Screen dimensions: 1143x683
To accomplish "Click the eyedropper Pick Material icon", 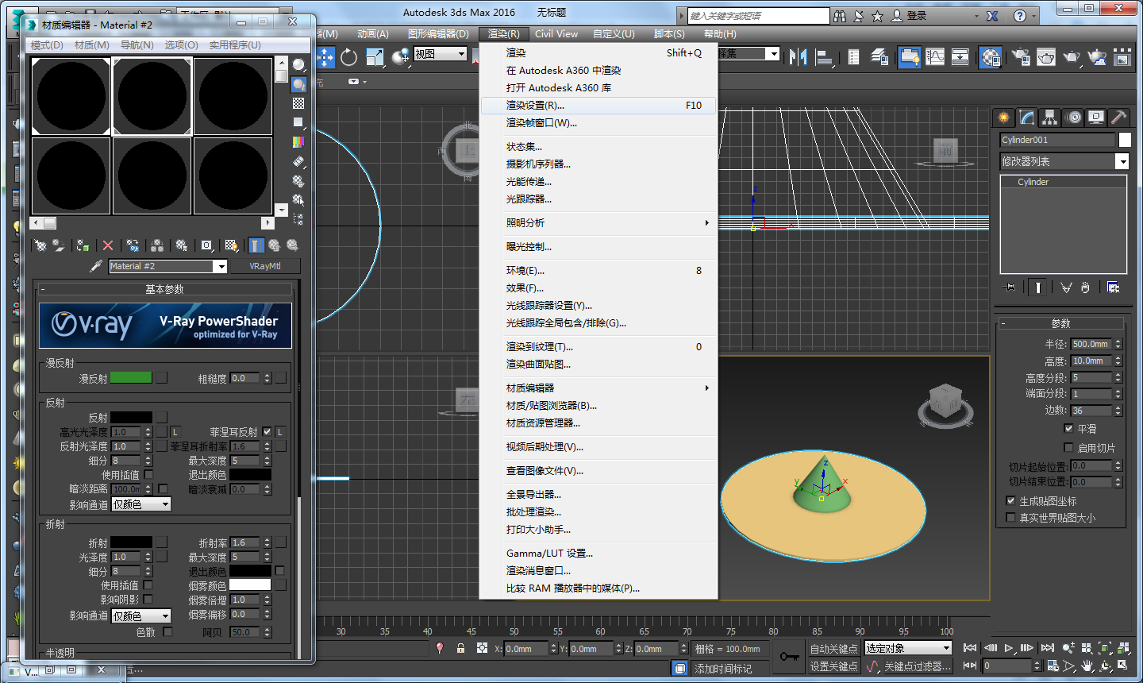I will pos(96,266).
